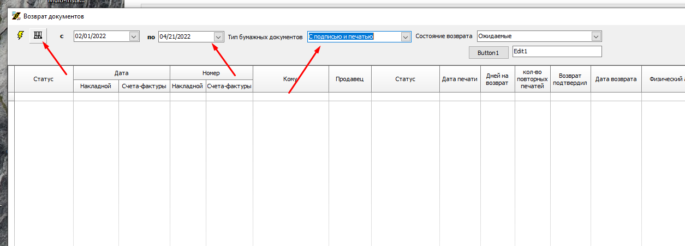Click Накладной header under Дата
The width and height of the screenshot is (685, 246).
[x=96, y=86]
